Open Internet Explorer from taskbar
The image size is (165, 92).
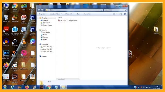(x=12, y=87)
